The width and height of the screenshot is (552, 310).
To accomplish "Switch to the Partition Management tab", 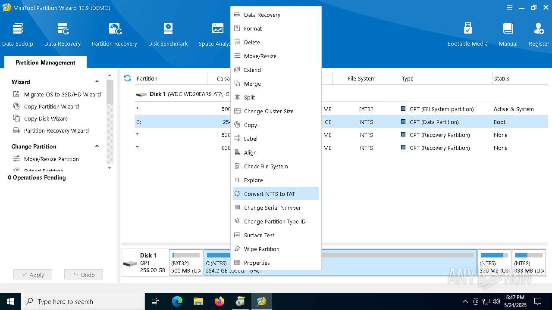I will [45, 62].
